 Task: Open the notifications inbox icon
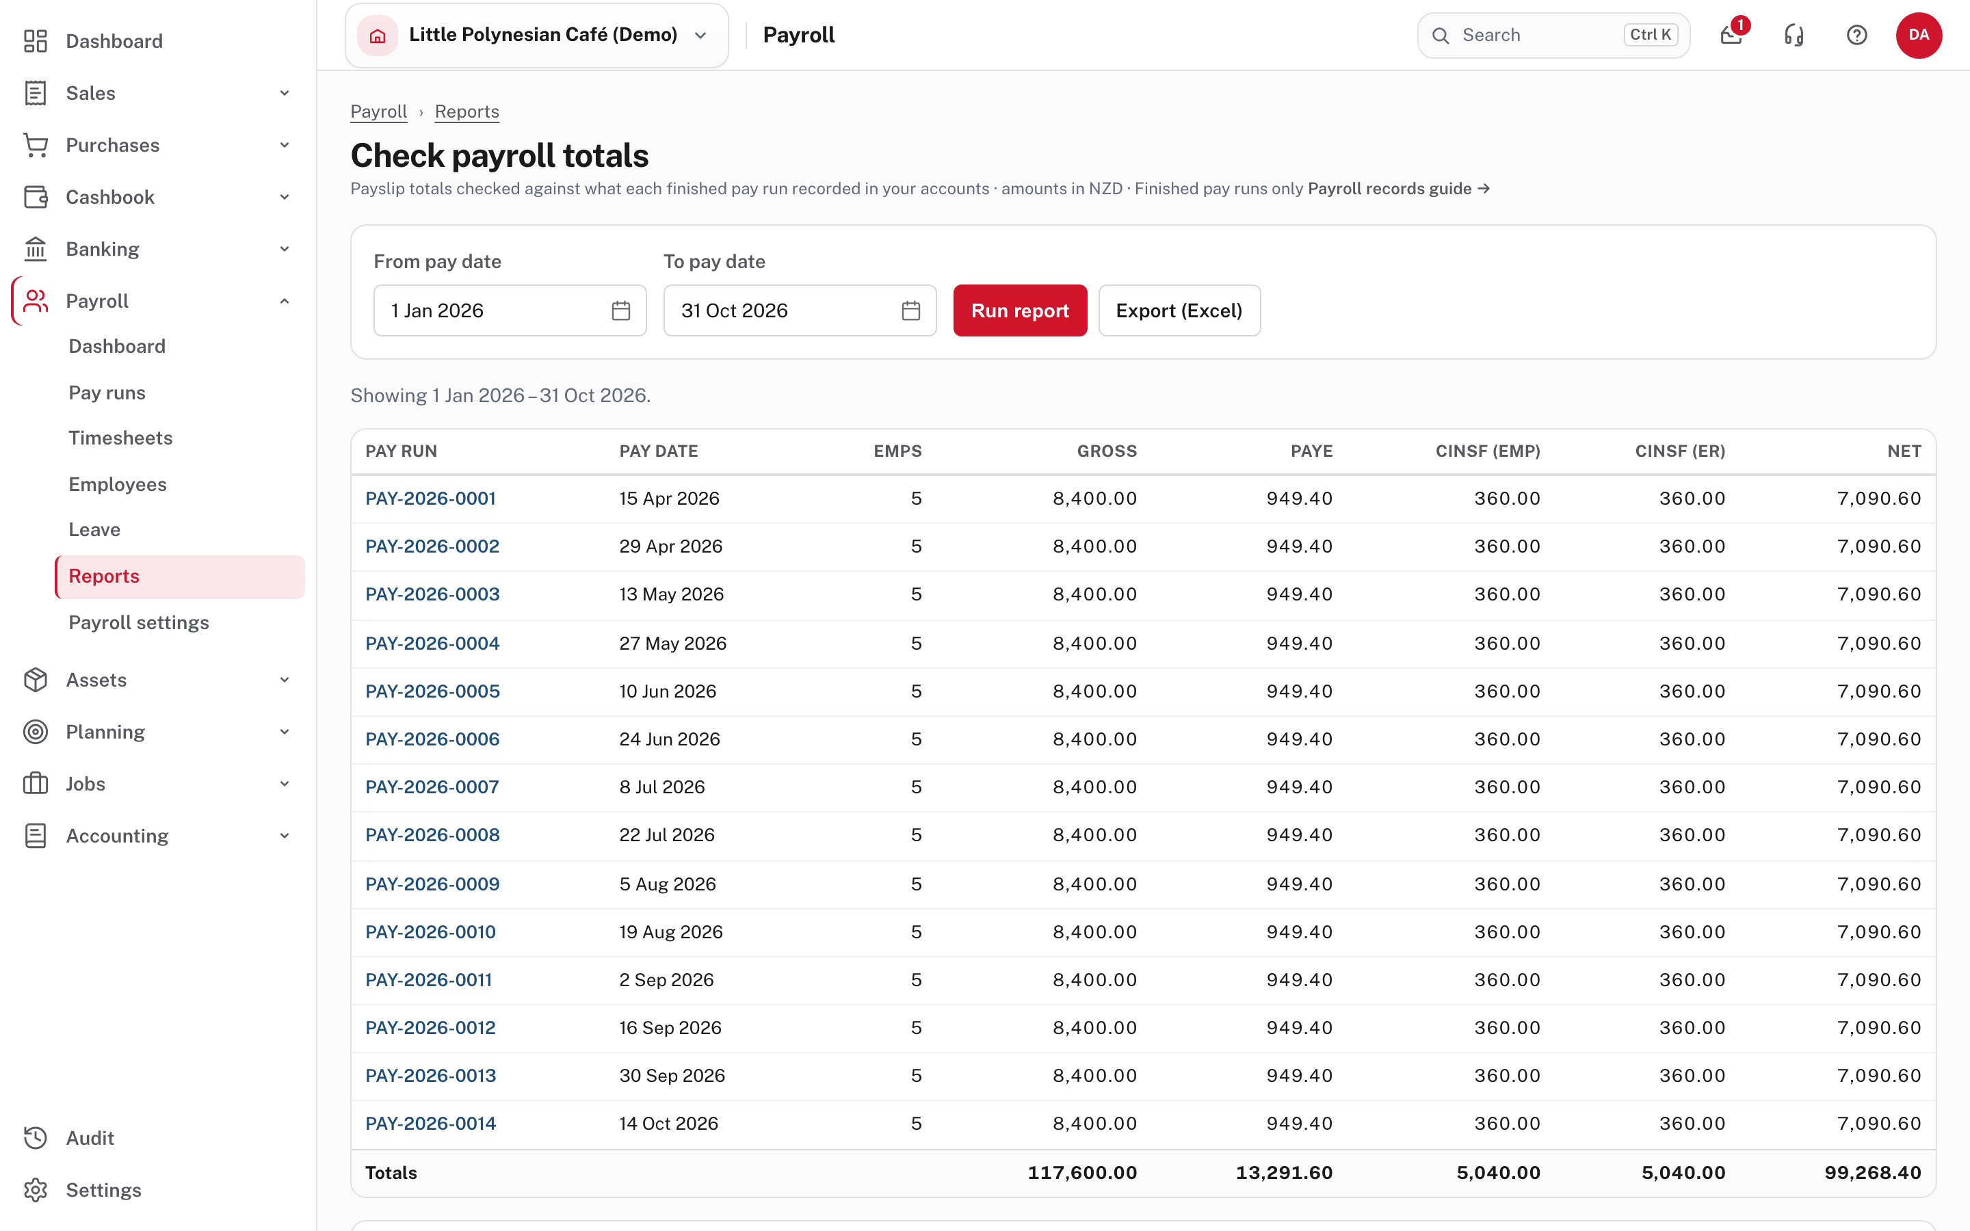click(1731, 35)
